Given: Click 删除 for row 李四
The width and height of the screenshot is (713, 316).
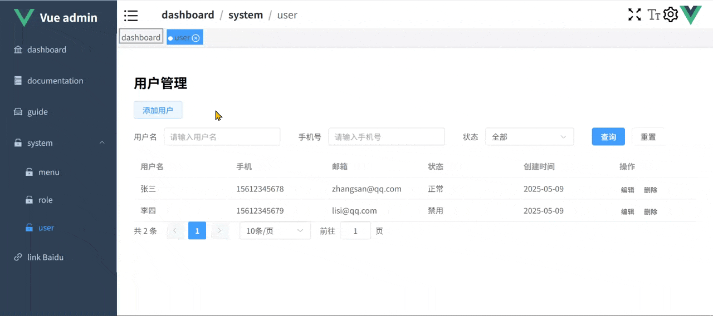Looking at the screenshot, I should 651,211.
